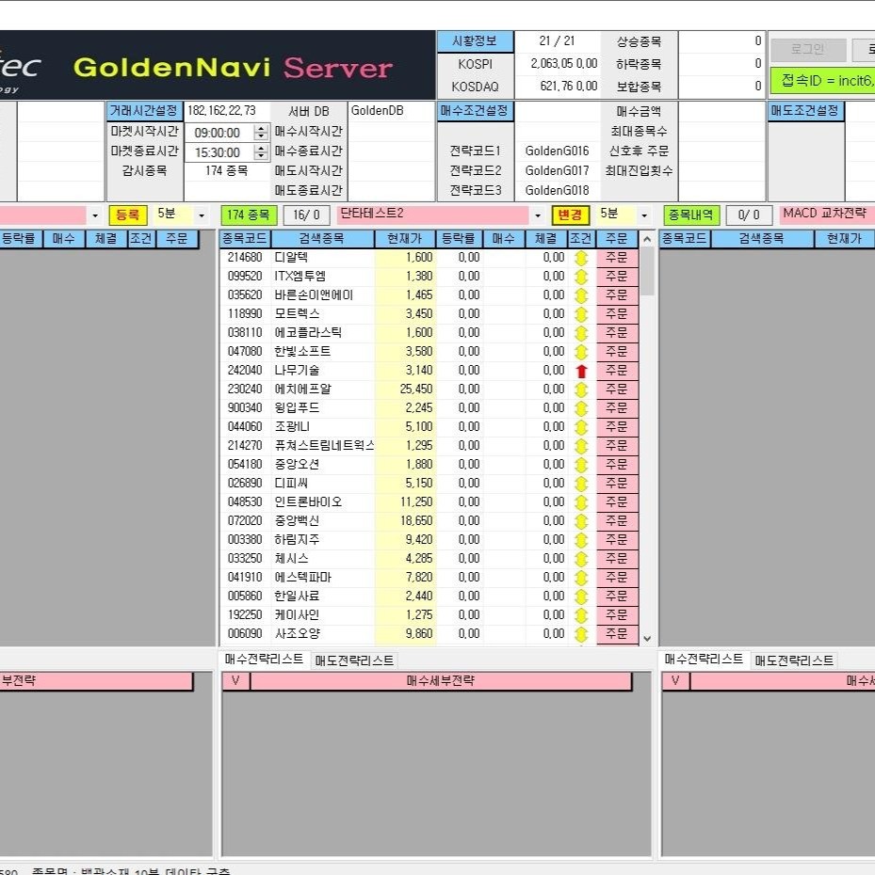Switch to the 매도전략리스트 tab in center panel
875x875 pixels.
354,660
